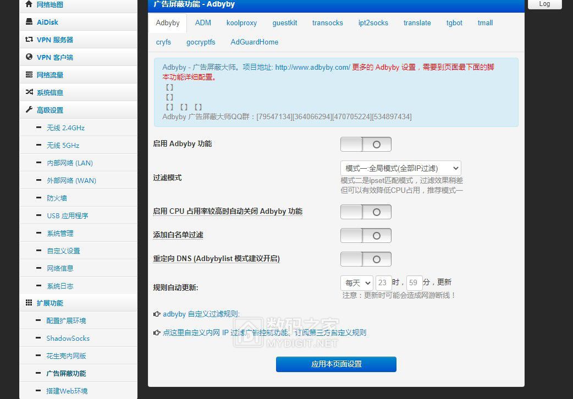Open the 每天 update frequency dropdown
This screenshot has width=573, height=399.
(x=357, y=283)
